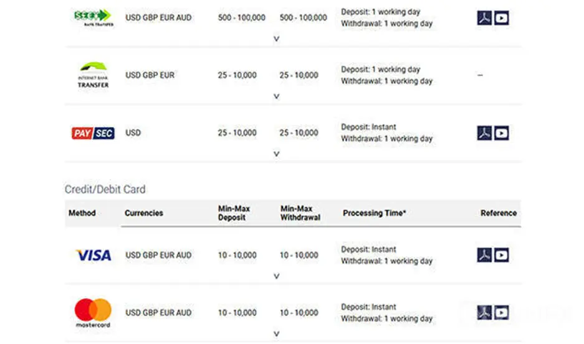
Task: Play the Visa video tutorial
Action: (x=501, y=255)
